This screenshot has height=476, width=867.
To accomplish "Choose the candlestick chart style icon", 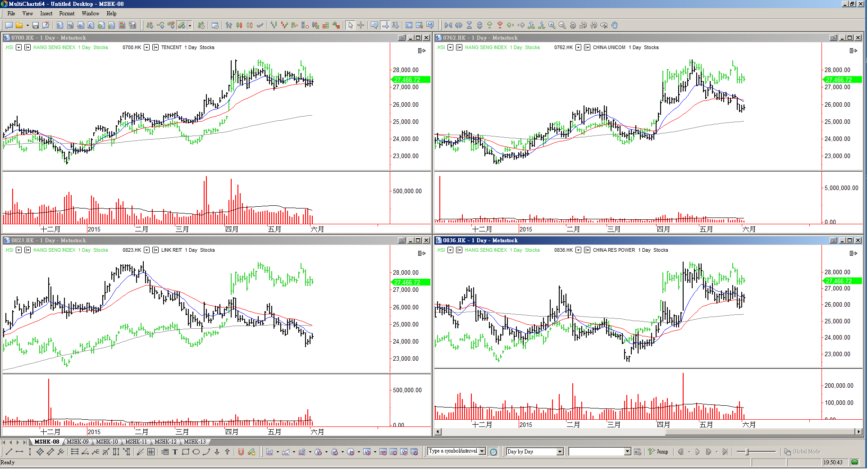I will coord(239,25).
